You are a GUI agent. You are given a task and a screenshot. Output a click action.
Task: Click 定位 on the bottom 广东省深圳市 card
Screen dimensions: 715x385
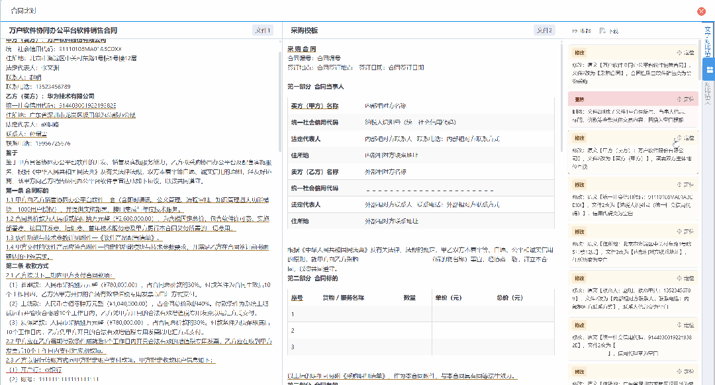point(685,371)
